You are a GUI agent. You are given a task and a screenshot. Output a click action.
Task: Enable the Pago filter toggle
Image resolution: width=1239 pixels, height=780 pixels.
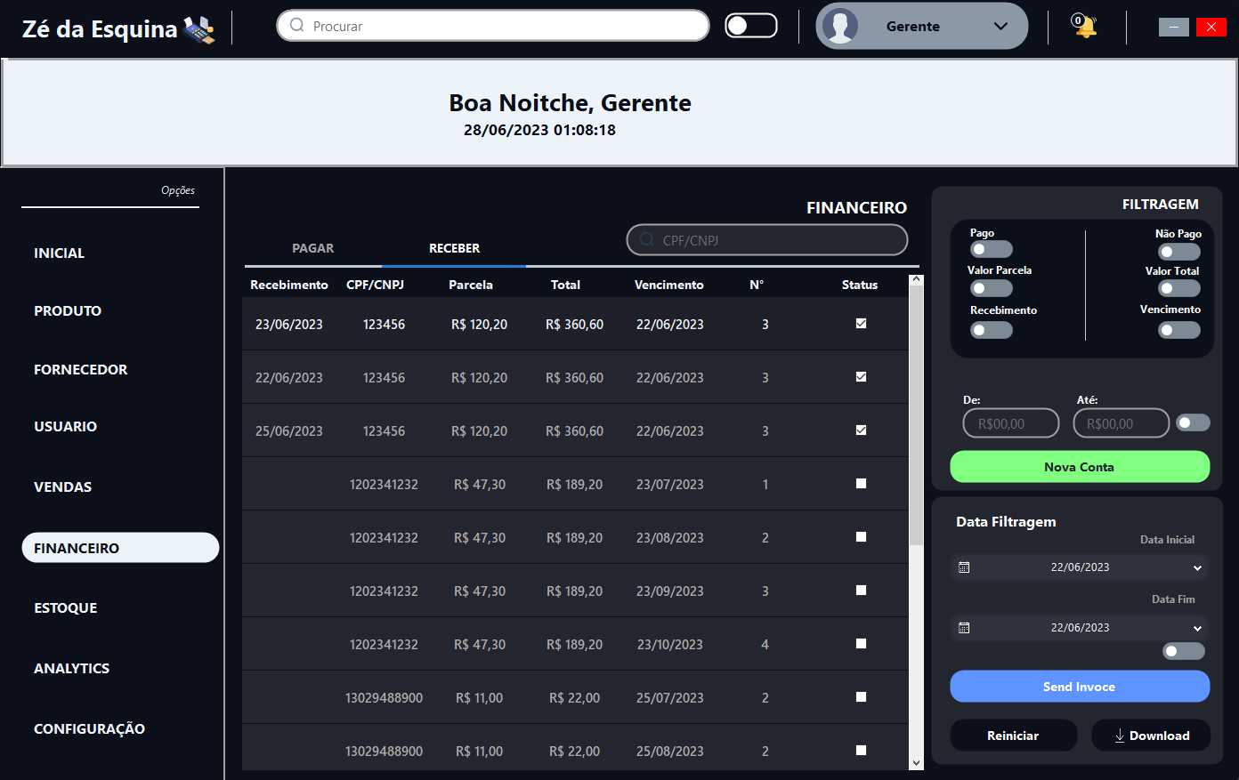click(x=991, y=251)
